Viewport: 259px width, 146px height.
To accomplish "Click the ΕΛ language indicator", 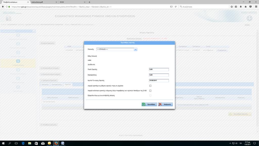I will [241, 143].
